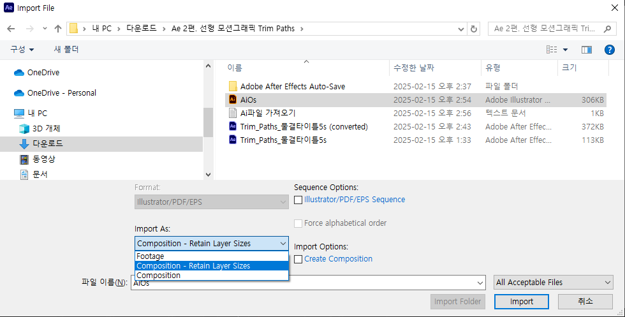
Task: Click 텍스트 문서 type cell
Action: coord(505,114)
